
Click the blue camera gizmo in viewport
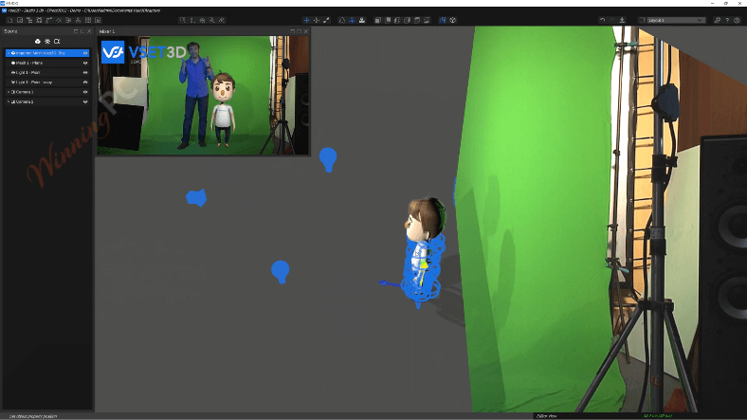pyautogui.click(x=196, y=197)
